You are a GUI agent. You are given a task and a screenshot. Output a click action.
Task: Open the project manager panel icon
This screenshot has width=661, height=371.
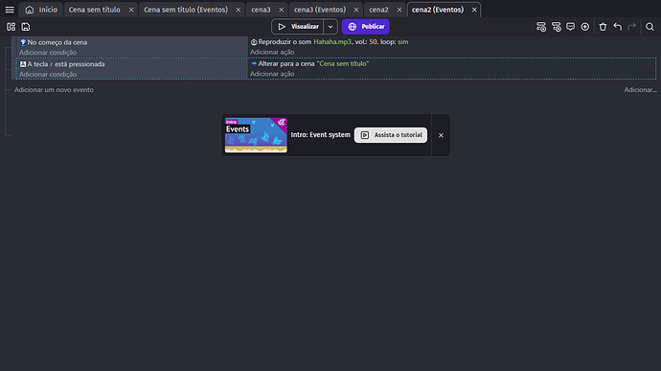click(11, 27)
